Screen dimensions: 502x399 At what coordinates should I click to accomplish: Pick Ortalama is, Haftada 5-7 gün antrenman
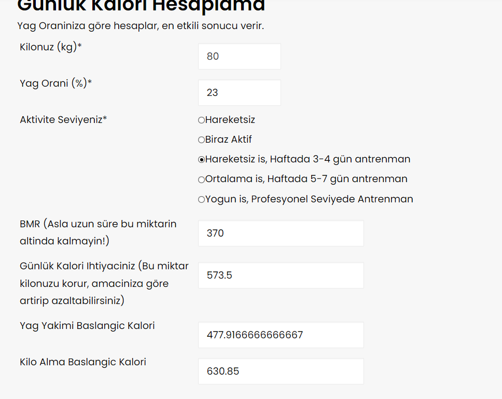point(201,180)
